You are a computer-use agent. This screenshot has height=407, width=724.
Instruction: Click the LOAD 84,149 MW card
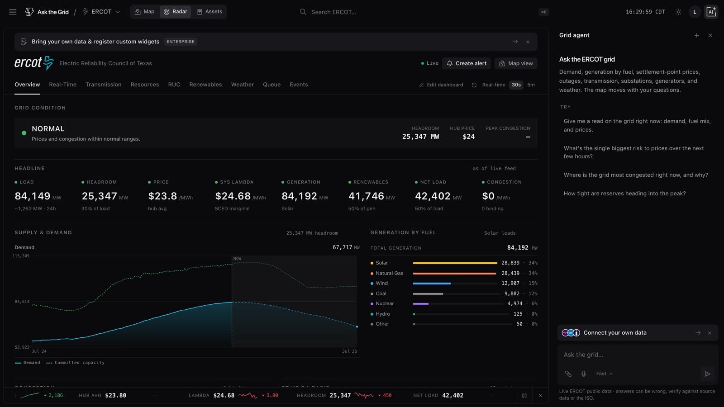(43, 195)
